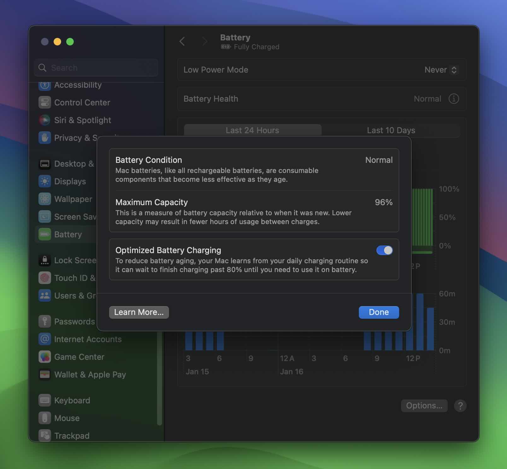Open Siri & Spotlight settings
This screenshot has width=507, height=469.
tap(45, 120)
